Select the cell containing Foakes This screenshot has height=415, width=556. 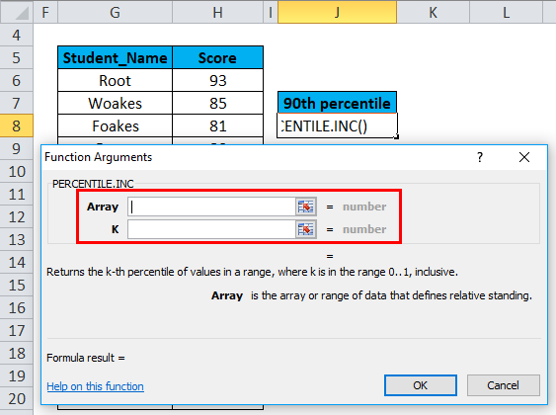[x=115, y=125]
